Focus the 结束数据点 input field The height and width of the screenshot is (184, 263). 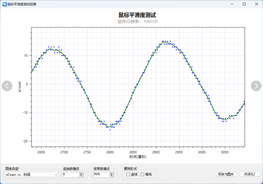[101, 175]
